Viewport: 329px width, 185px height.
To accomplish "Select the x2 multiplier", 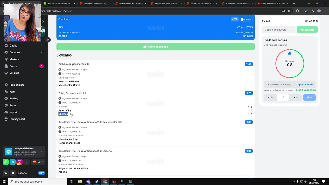I will pyautogui.click(x=283, y=98).
